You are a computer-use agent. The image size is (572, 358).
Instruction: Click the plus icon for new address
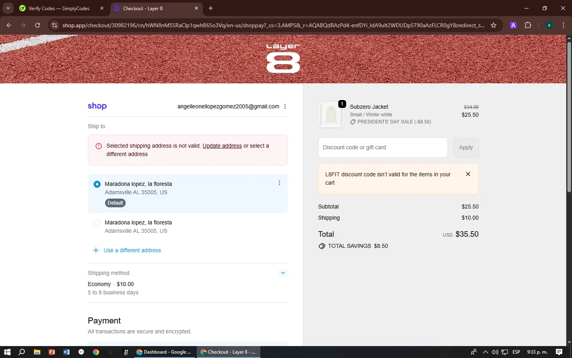[96, 250]
